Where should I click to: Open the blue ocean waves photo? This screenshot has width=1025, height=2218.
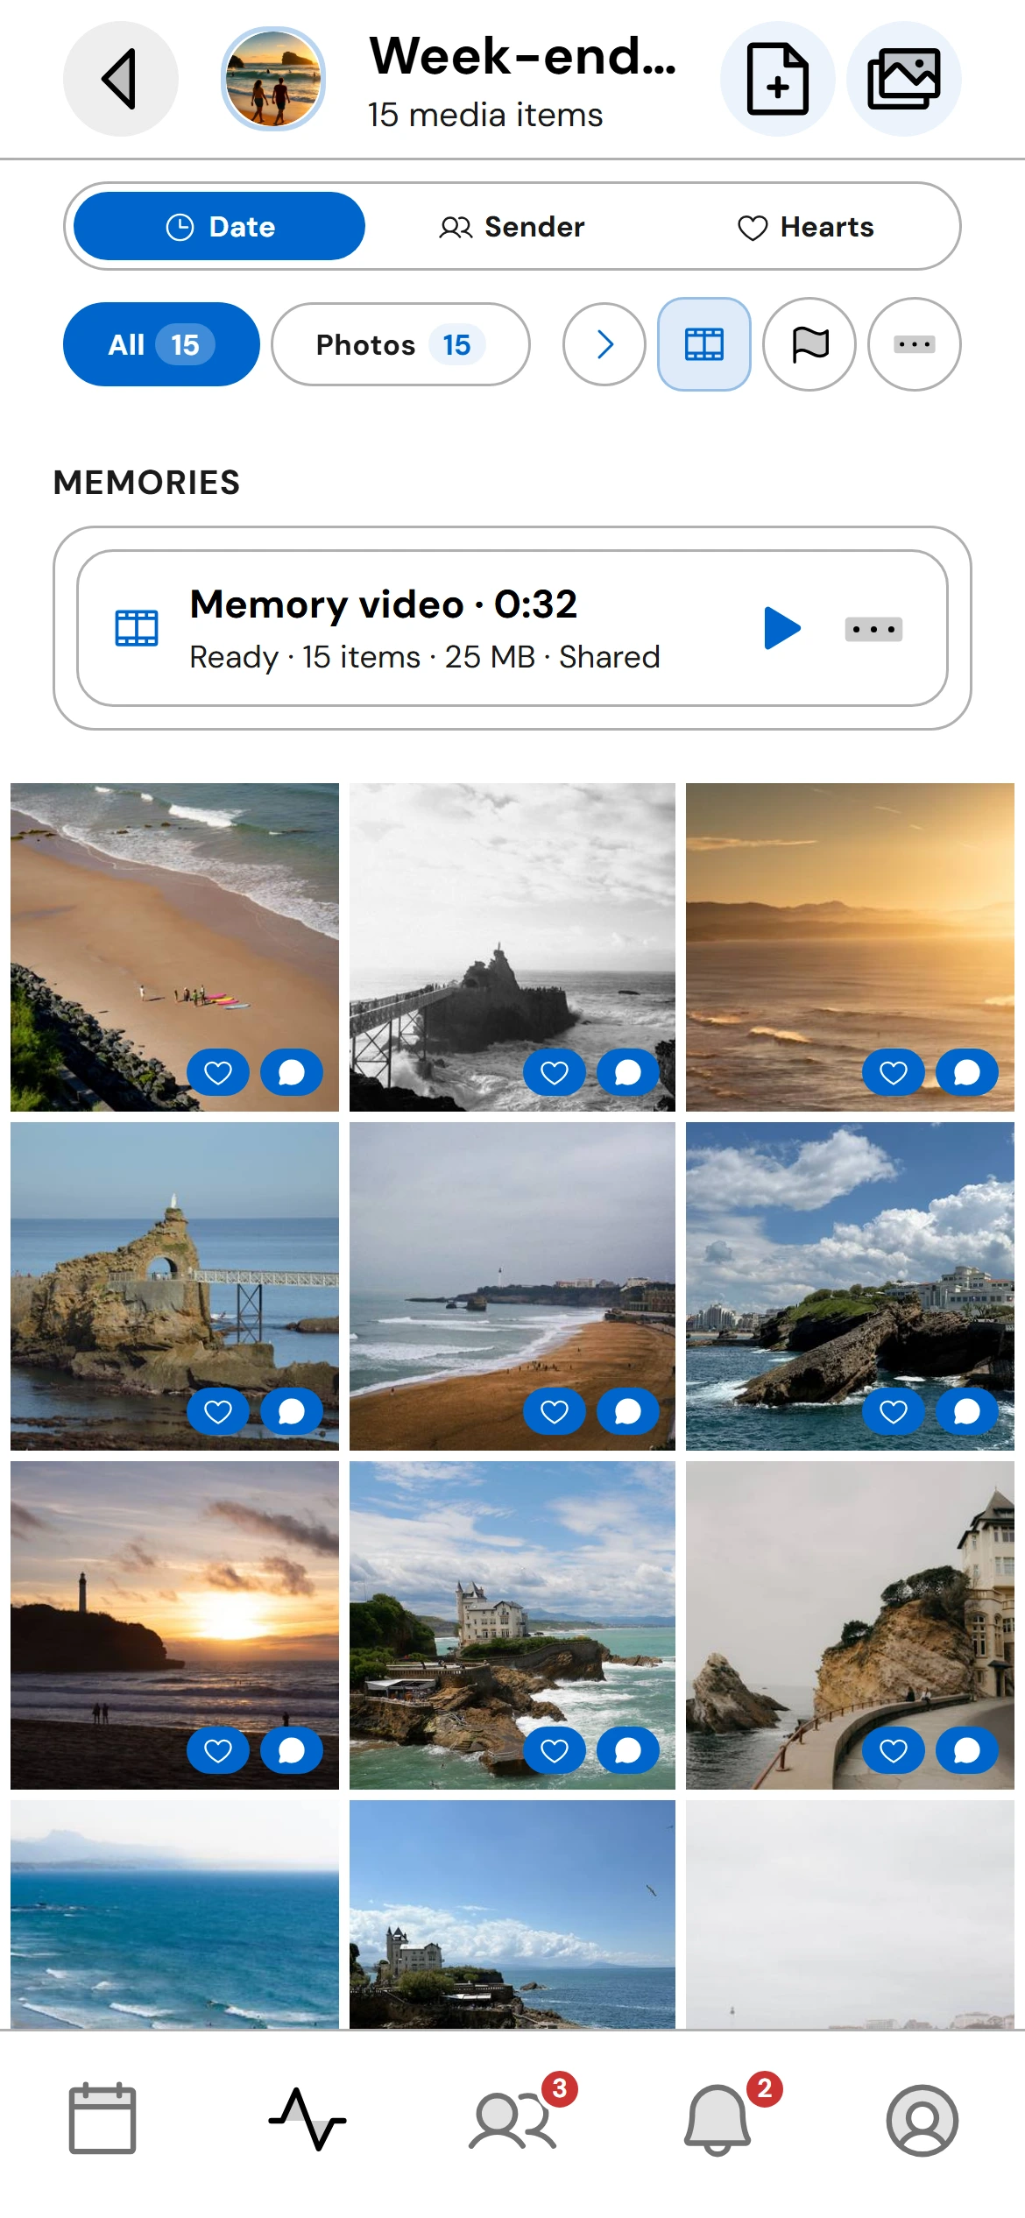pyautogui.click(x=174, y=1914)
